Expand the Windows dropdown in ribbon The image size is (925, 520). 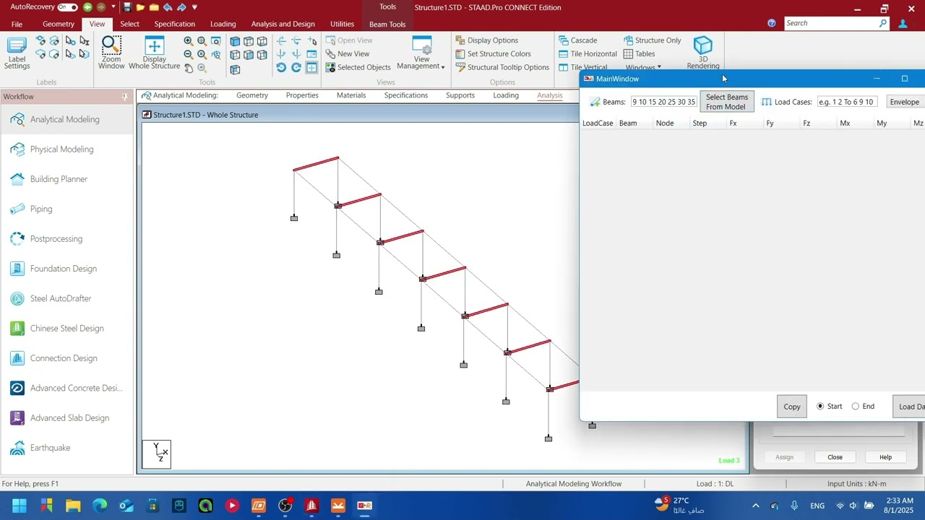point(643,68)
